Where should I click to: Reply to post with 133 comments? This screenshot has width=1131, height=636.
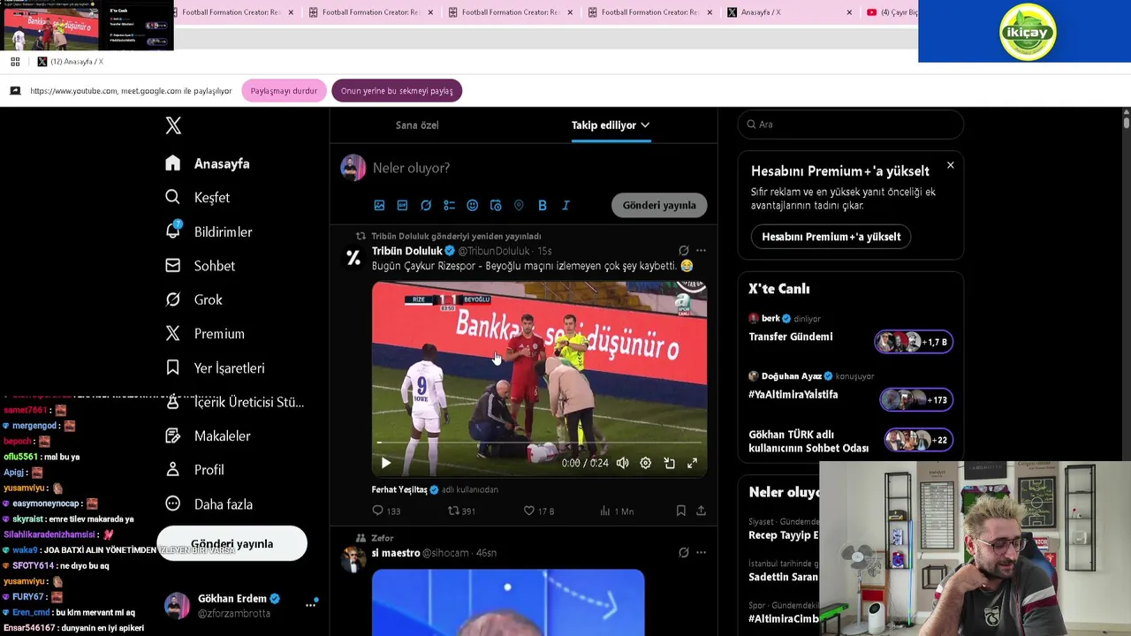click(386, 511)
